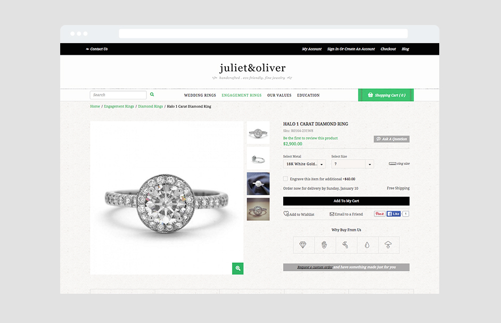Click the Add To My Cart button

coord(346,201)
